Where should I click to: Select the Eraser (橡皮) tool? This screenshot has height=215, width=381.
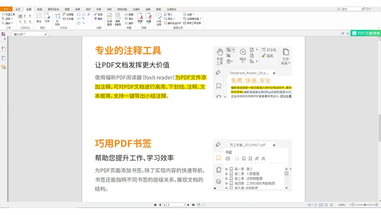99,19
